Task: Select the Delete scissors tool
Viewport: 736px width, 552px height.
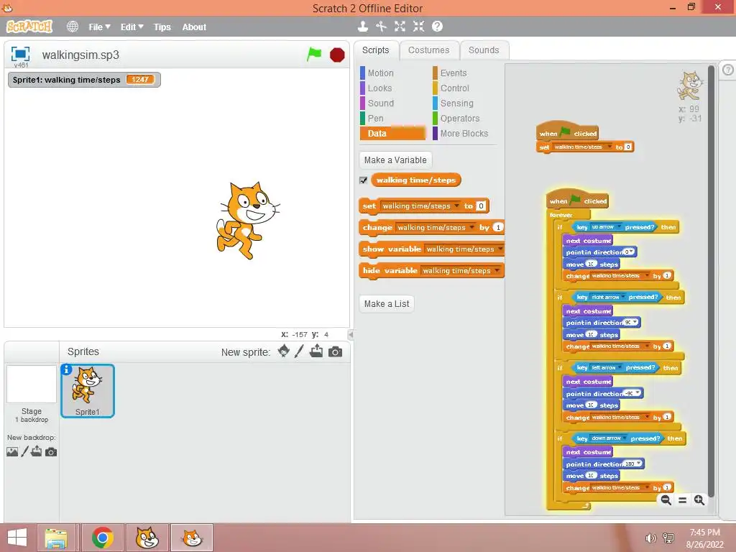Action: tap(381, 27)
